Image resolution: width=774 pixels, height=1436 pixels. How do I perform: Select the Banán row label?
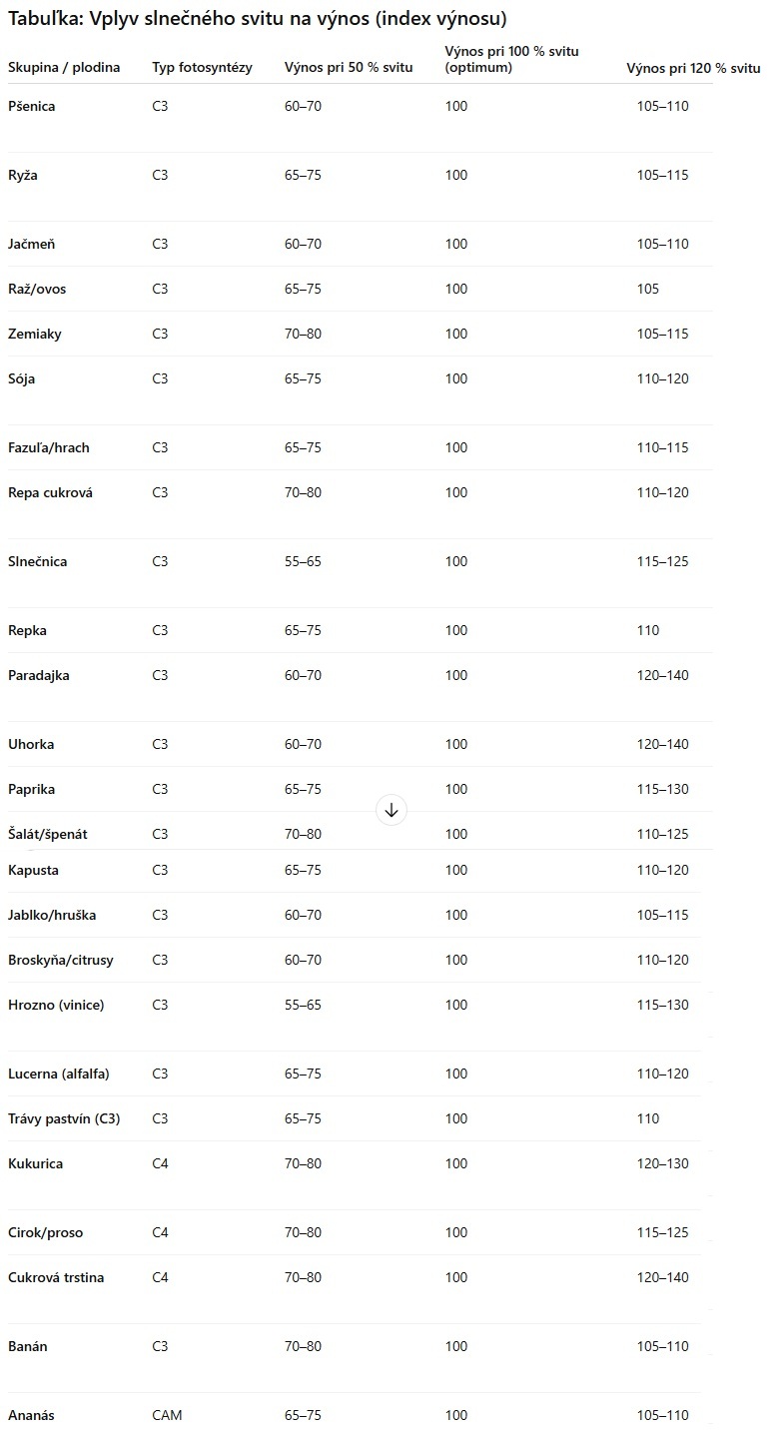click(28, 1346)
